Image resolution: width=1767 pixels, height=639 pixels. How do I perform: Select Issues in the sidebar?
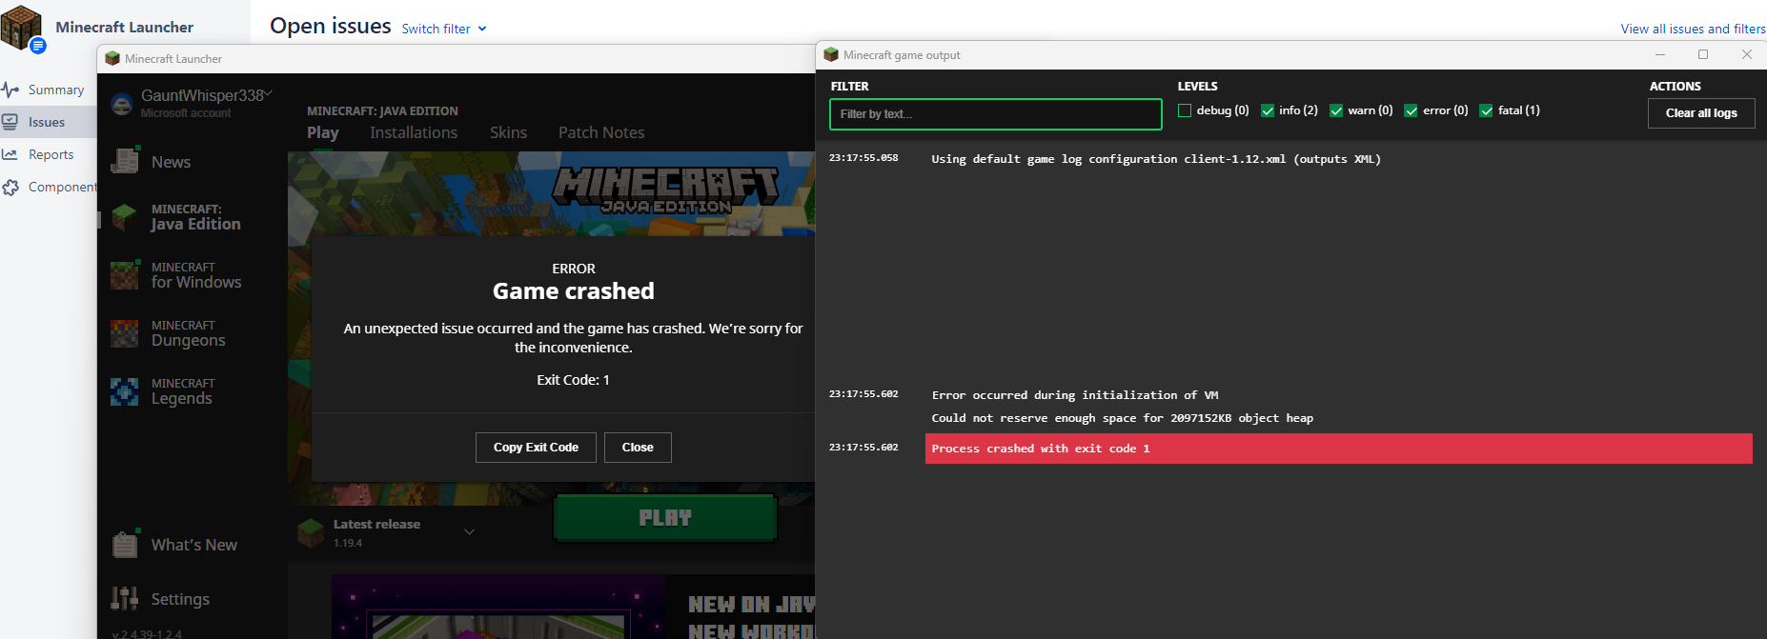(x=48, y=122)
